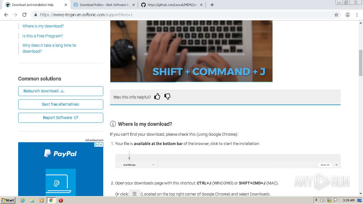This screenshot has height=204, width=363.
Task: Open media player taskbar icon
Action: [42, 200]
